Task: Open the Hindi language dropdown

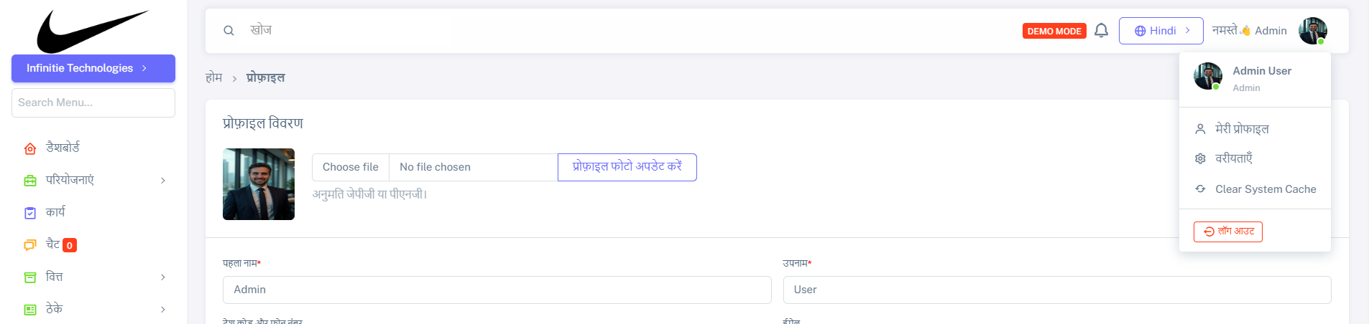Action: click(x=1161, y=31)
